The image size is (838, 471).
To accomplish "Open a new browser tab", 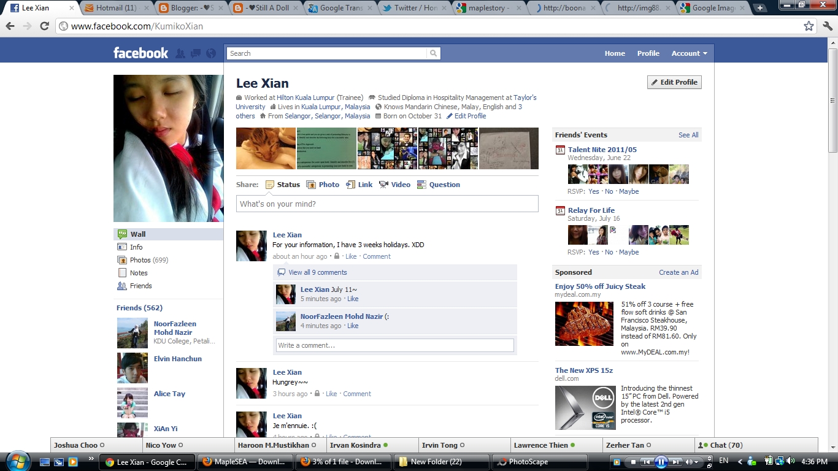I will 761,8.
